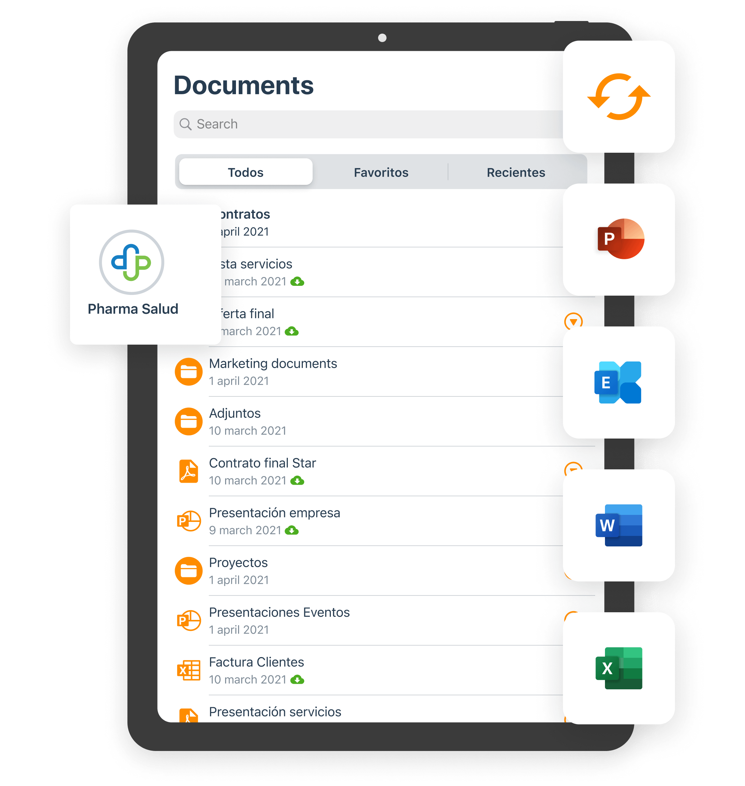
Task: Open the Adjuntos folder icon
Action: pos(189,421)
